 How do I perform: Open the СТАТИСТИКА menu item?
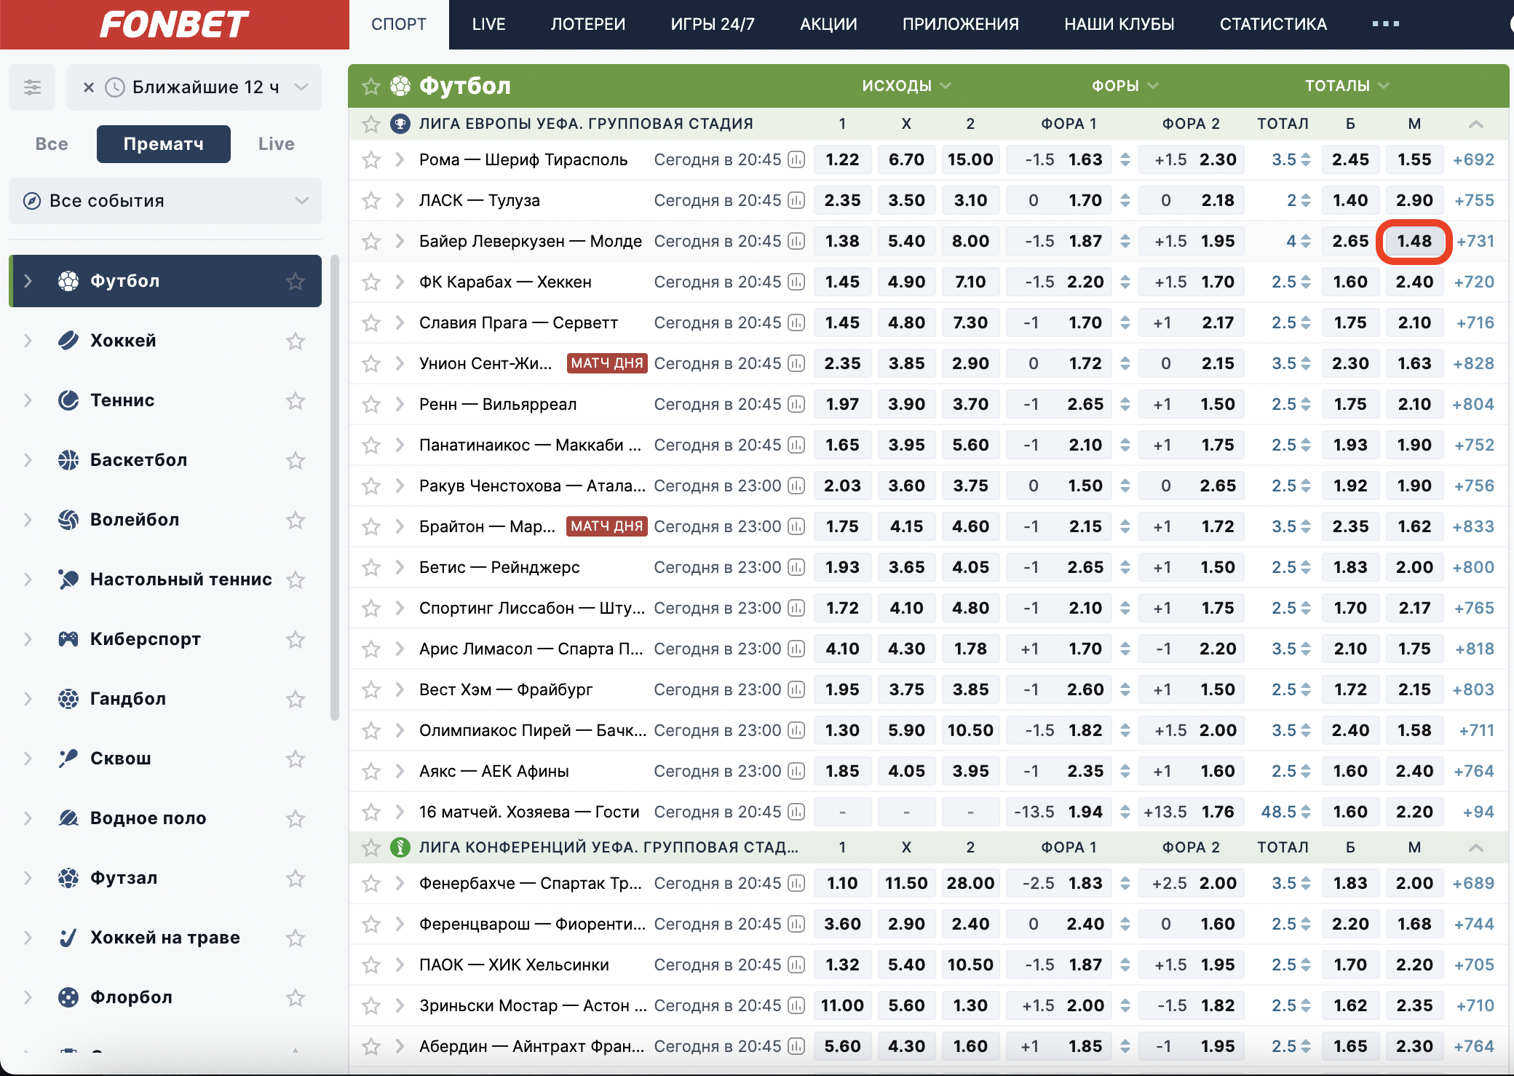point(1273,24)
